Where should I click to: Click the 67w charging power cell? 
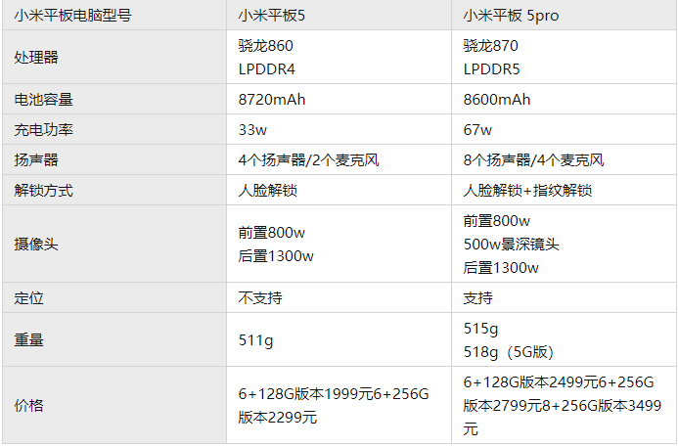(x=477, y=130)
